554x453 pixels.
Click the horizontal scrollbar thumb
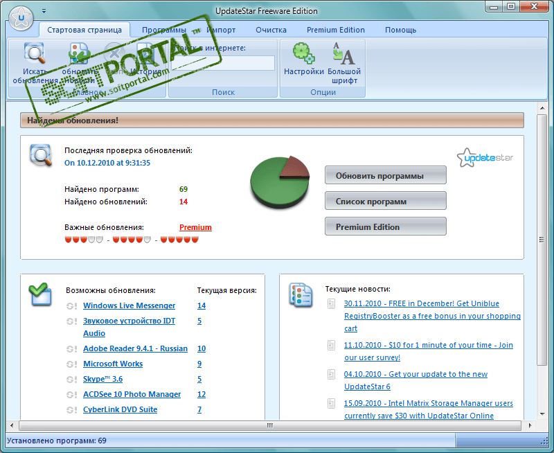coord(270,425)
